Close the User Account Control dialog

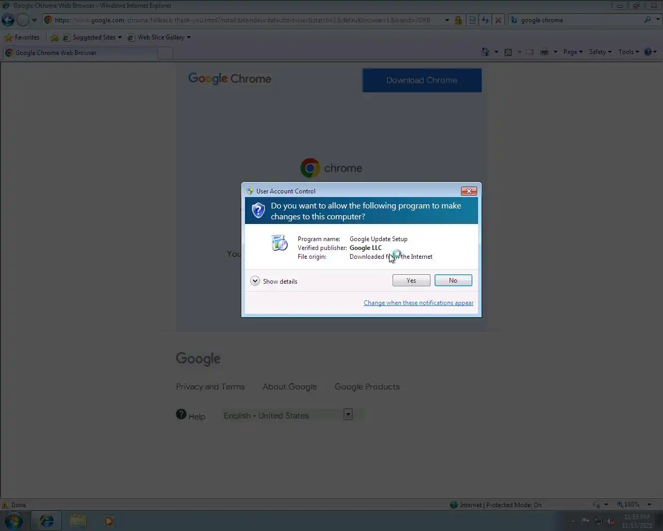coord(469,191)
